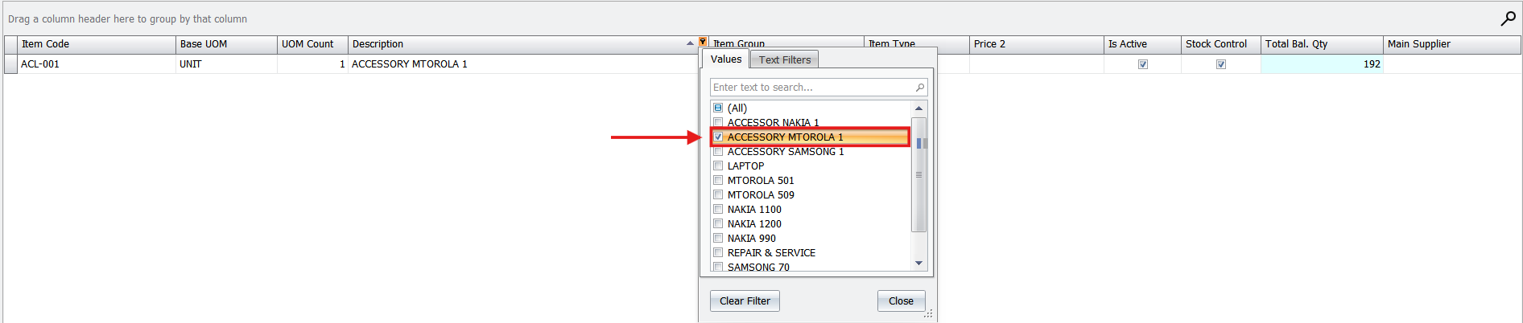
Task: Click the row selector cell for ACL-001
Action: click(x=10, y=64)
